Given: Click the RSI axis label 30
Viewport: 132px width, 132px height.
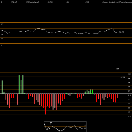Looking at the screenshot, I should coord(2,39).
